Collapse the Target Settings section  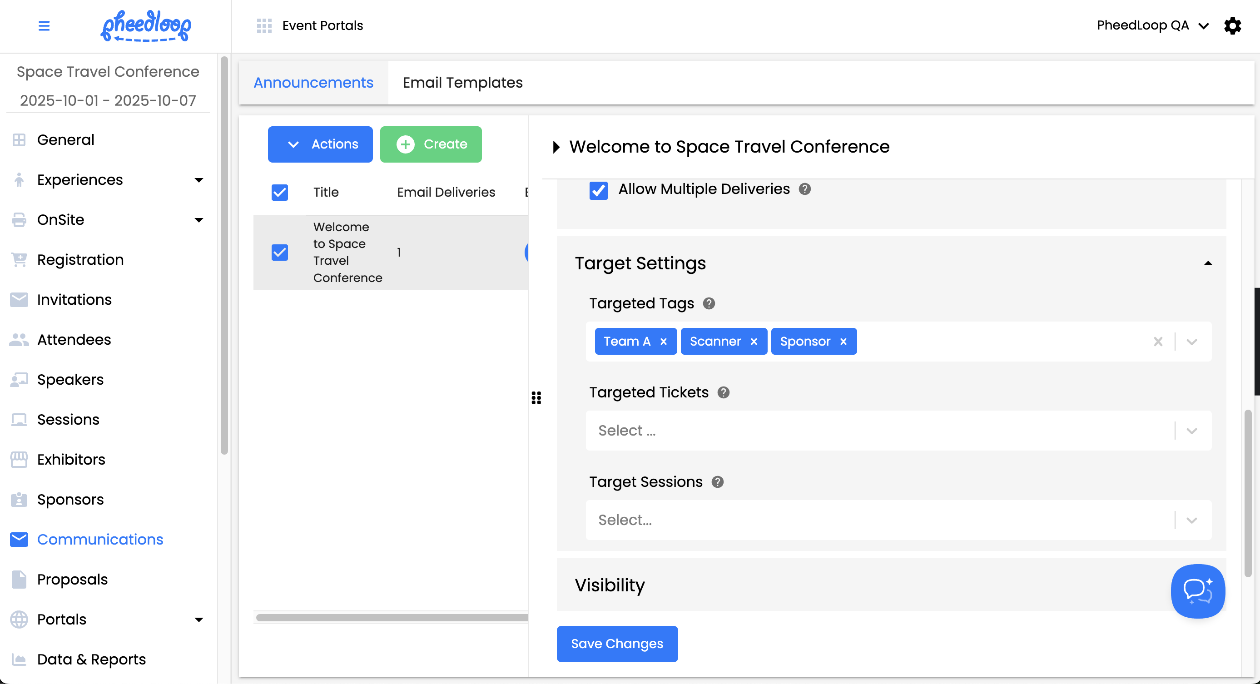point(1208,263)
